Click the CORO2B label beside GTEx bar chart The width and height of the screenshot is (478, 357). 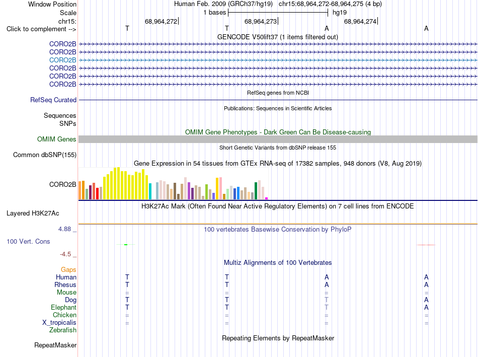(x=62, y=185)
